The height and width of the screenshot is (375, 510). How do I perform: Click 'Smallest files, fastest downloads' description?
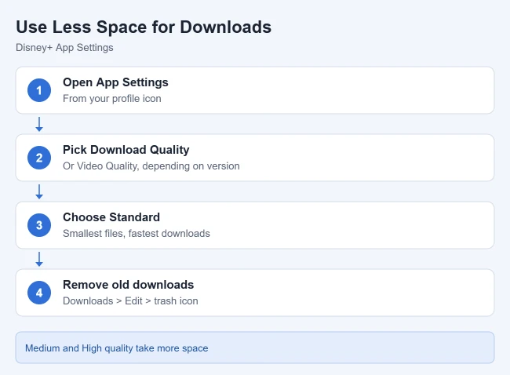[137, 233]
